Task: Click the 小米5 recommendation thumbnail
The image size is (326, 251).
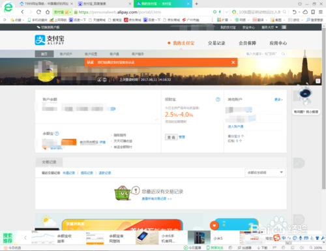Action: pyautogui.click(x=199, y=237)
